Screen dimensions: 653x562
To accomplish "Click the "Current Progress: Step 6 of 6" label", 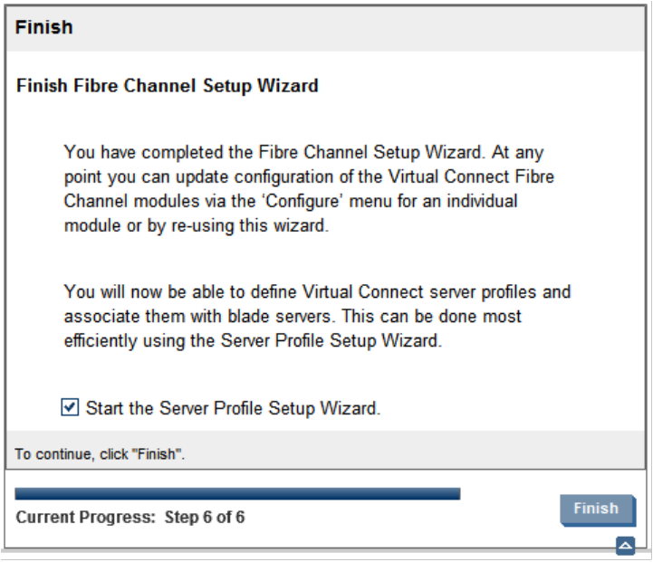I will [x=130, y=518].
